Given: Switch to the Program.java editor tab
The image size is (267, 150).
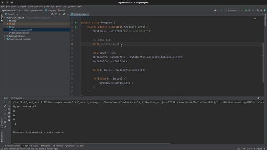Looking at the screenshot, I should click(80, 14).
